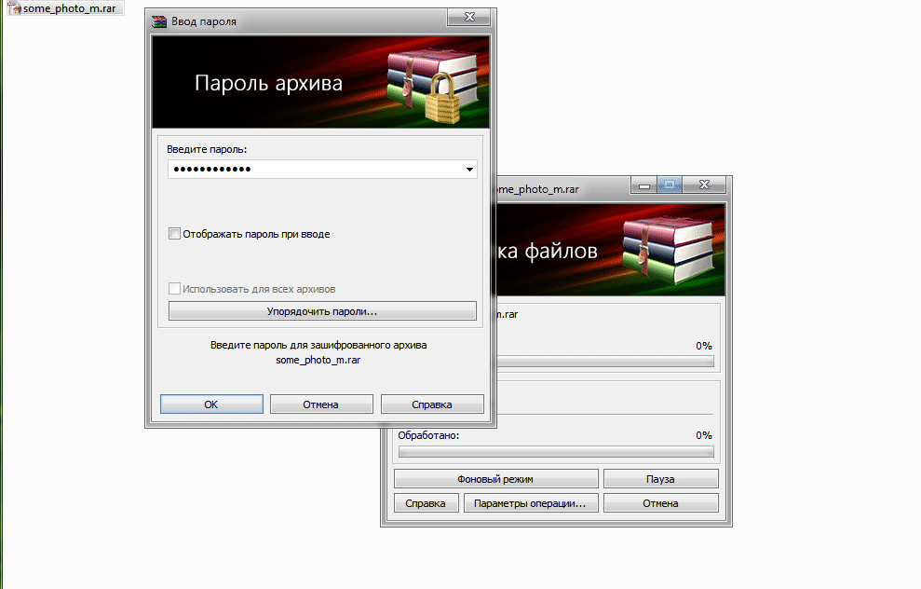Click the file progress bar in extraction window

tap(605, 362)
